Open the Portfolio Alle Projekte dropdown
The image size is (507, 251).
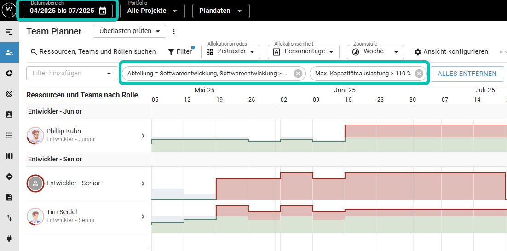point(152,11)
